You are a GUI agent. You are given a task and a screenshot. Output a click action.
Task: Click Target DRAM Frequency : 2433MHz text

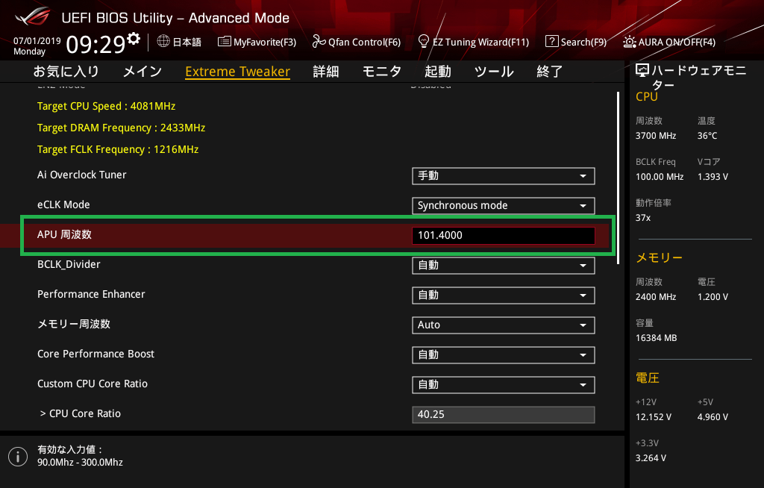pos(122,128)
